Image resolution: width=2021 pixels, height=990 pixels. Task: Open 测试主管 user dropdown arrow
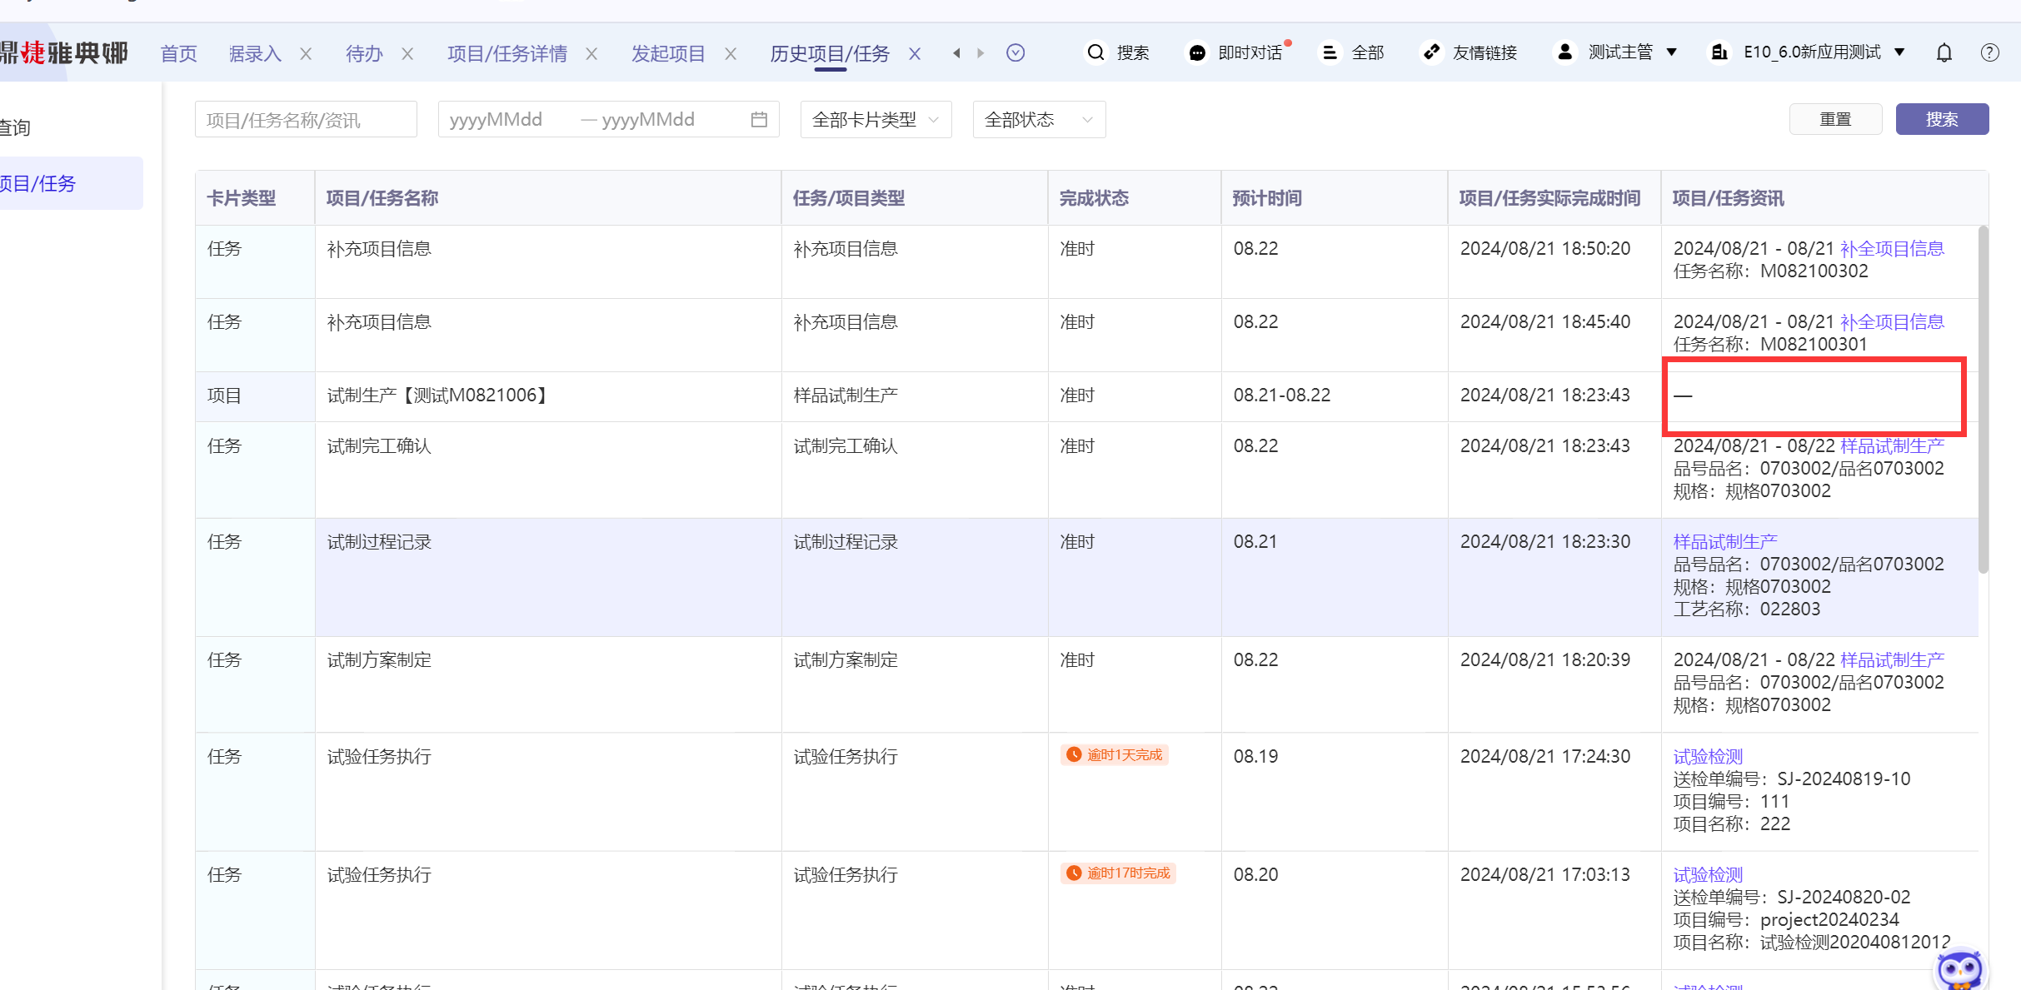[1671, 52]
